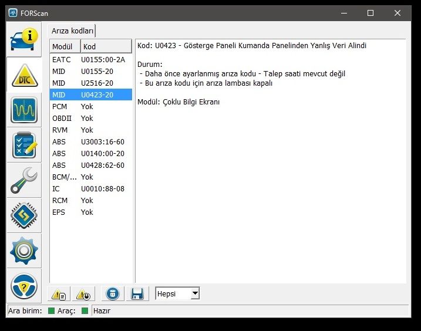Select the EATC U0155:00-2A row
This screenshot has width=421, height=331.
coord(91,60)
